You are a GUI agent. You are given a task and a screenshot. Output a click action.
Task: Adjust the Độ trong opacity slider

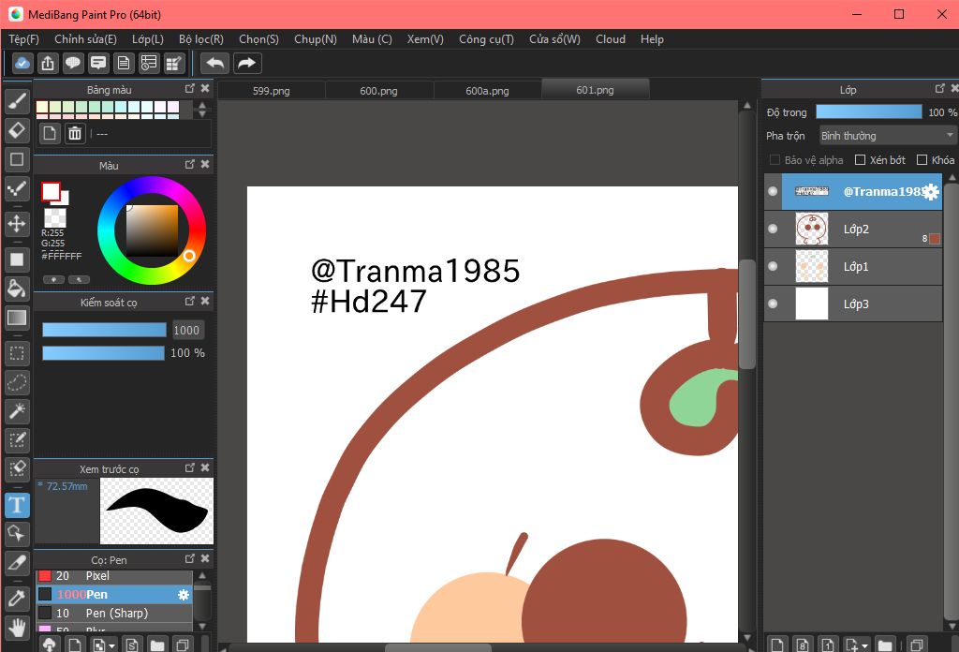(868, 111)
